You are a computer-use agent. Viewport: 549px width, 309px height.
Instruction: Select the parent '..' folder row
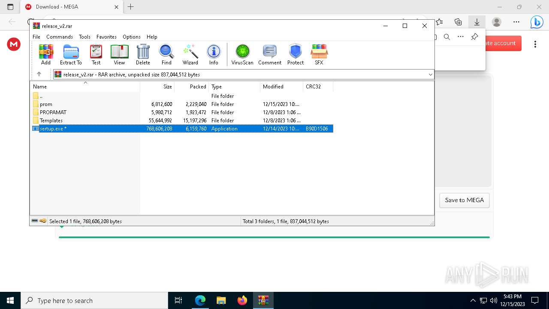click(182, 96)
